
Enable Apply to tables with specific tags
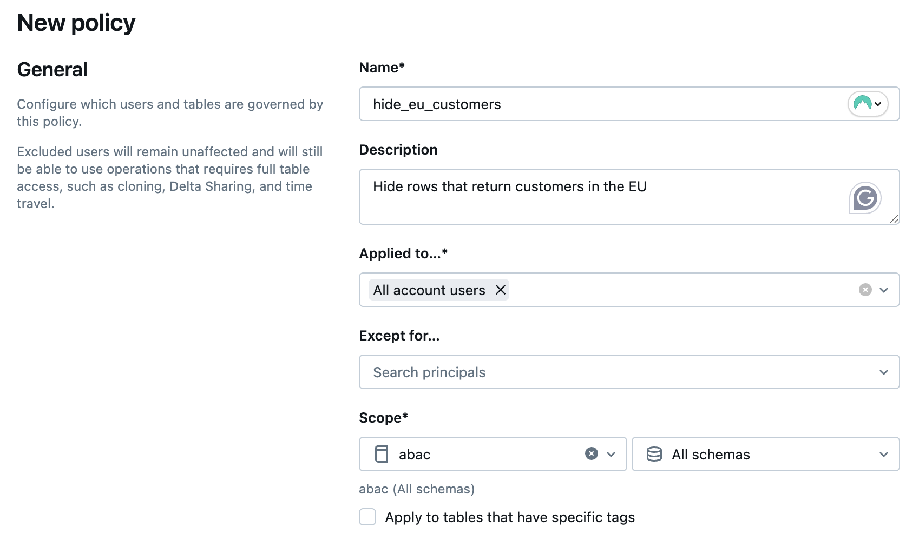(x=367, y=517)
